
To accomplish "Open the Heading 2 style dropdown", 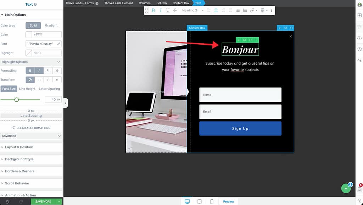I will click(193, 11).
